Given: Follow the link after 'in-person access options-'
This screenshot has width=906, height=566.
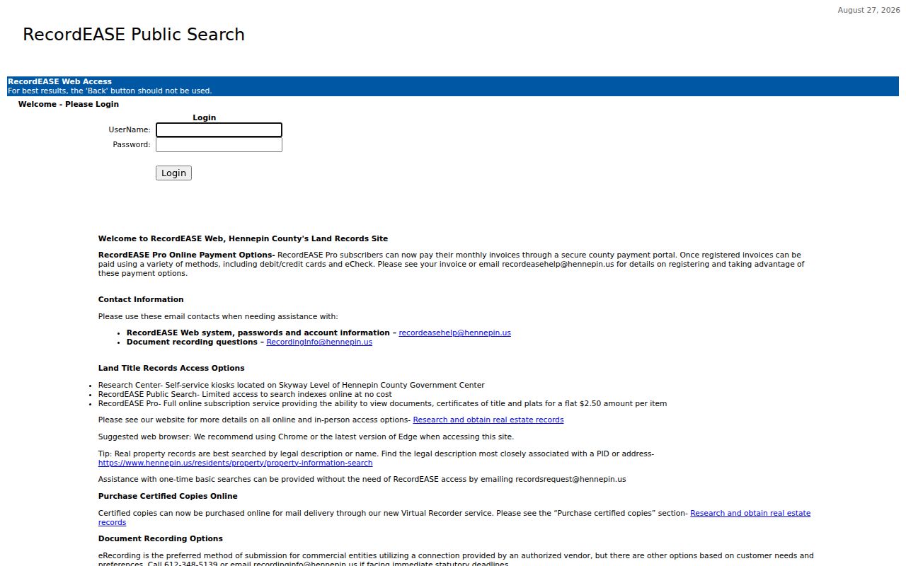Looking at the screenshot, I should coord(488,420).
